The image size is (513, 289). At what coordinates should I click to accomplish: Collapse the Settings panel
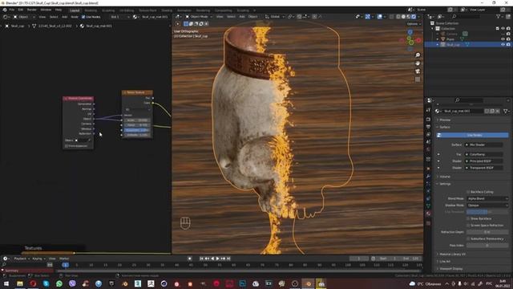point(446,184)
